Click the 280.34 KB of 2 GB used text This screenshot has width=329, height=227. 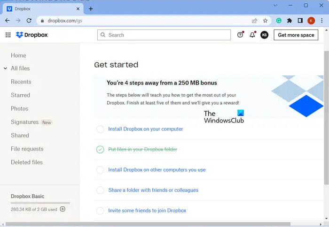(34, 209)
